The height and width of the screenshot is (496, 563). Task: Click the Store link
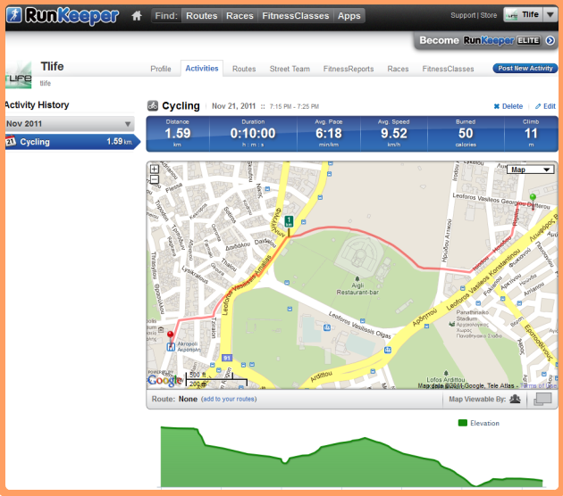[488, 15]
